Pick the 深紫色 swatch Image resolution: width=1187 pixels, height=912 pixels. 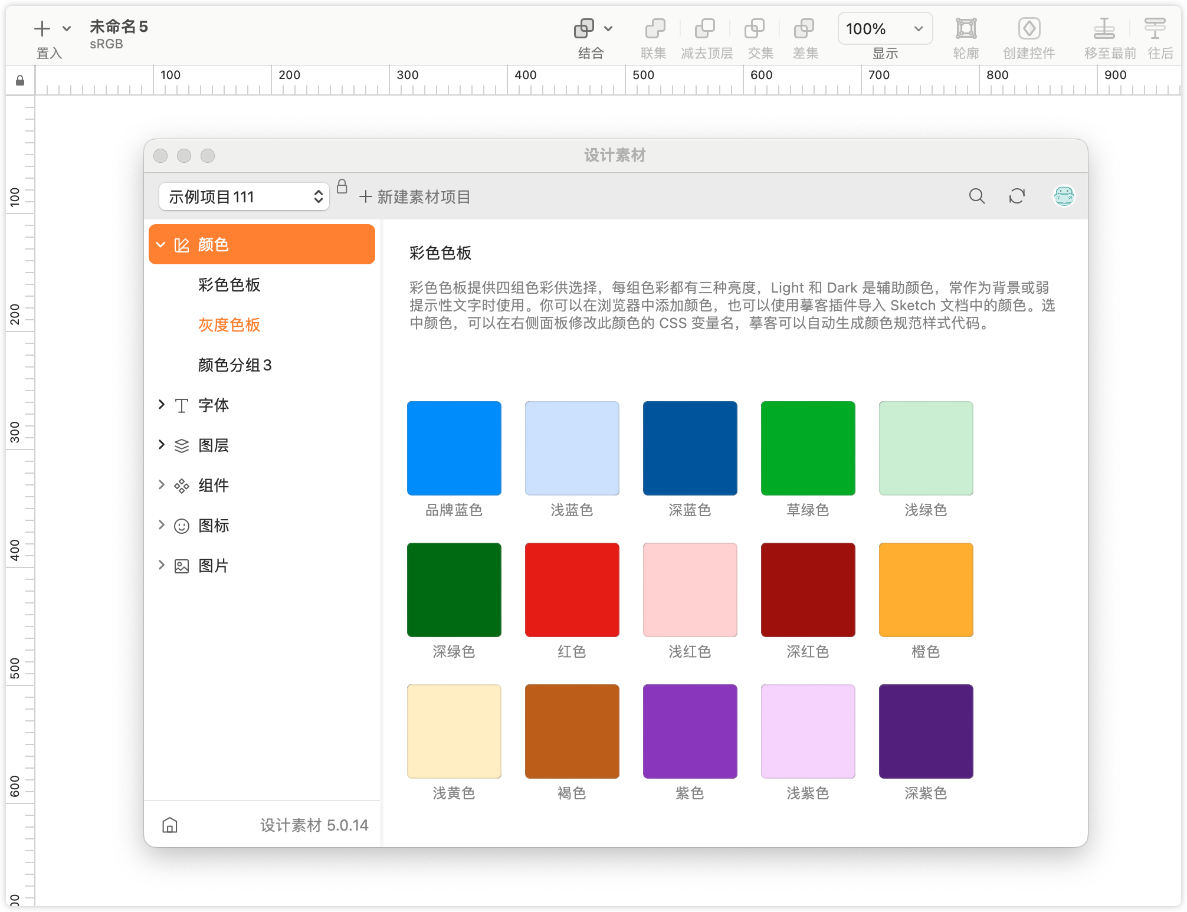(x=926, y=731)
